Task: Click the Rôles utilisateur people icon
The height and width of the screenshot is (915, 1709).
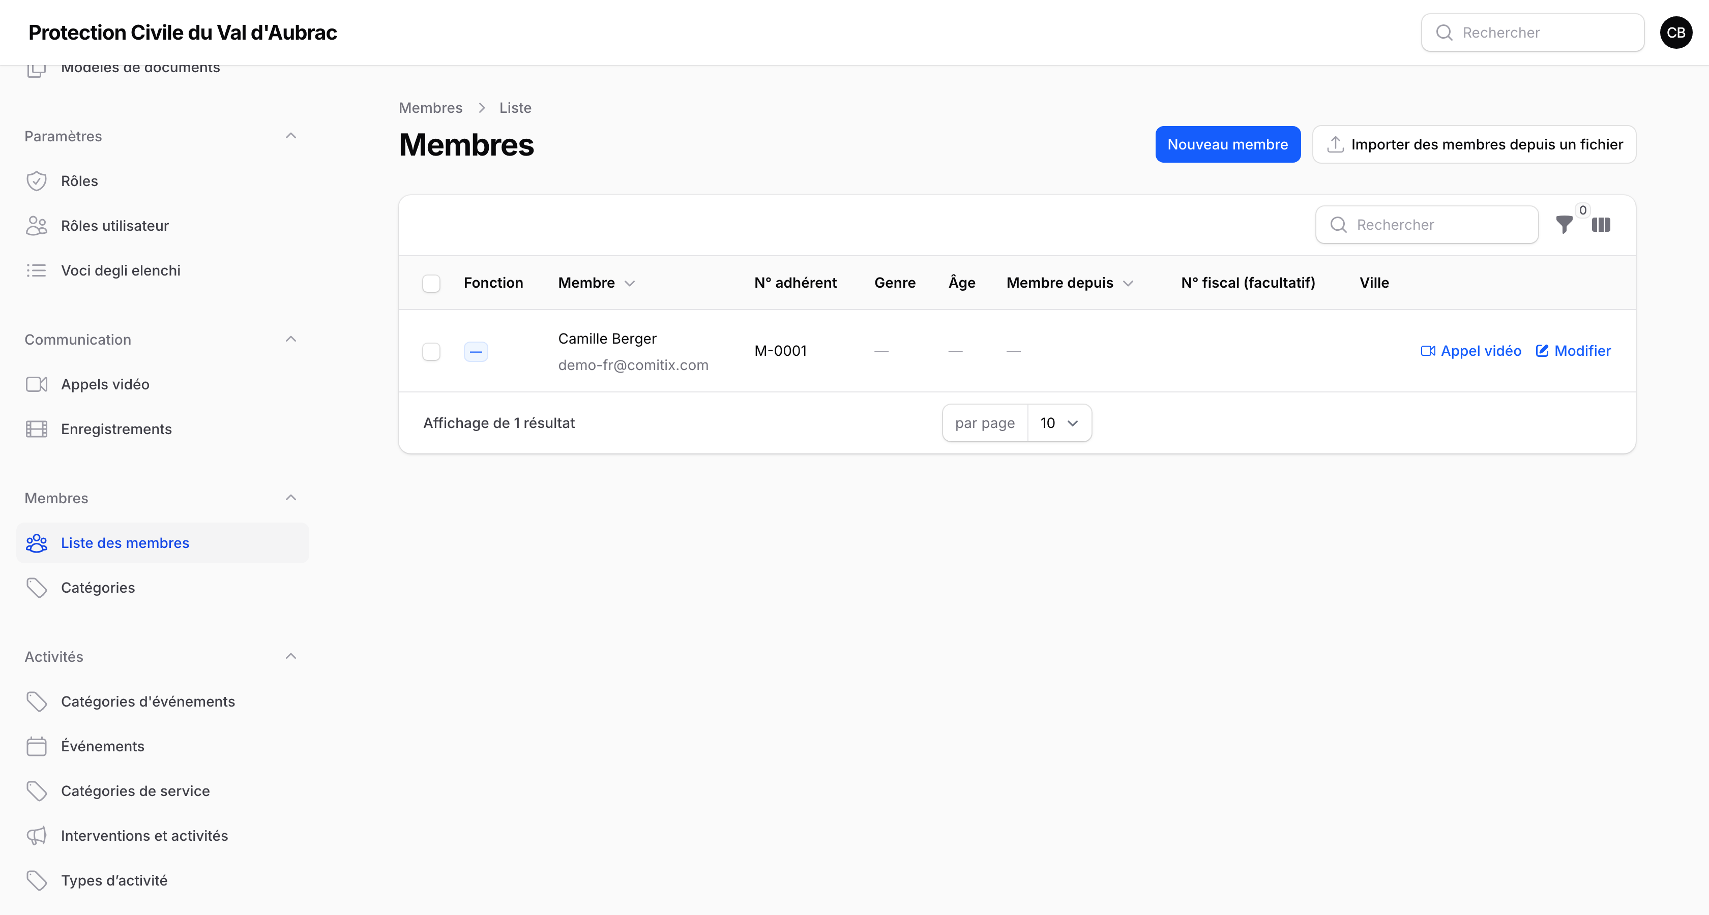Action: [x=37, y=225]
